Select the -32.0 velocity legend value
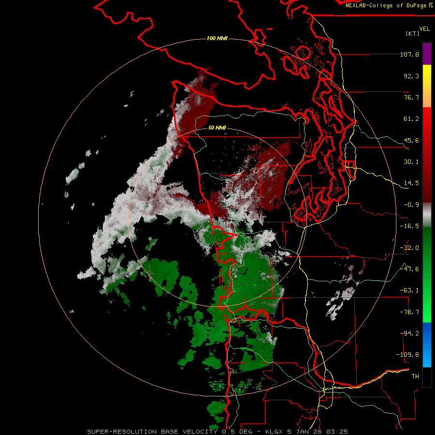 click(409, 248)
